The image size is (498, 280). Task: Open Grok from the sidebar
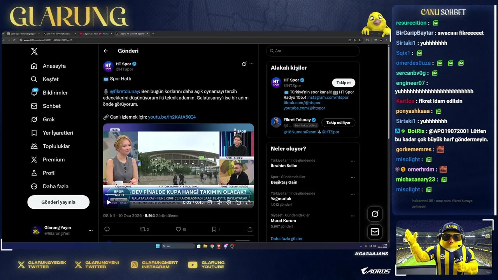point(42,119)
